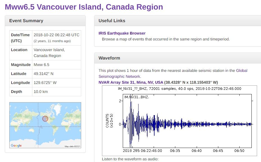The width and height of the screenshot is (261, 162).
Task: Click the Mww6.5 Vancouver Island page title
Action: click(84, 7)
